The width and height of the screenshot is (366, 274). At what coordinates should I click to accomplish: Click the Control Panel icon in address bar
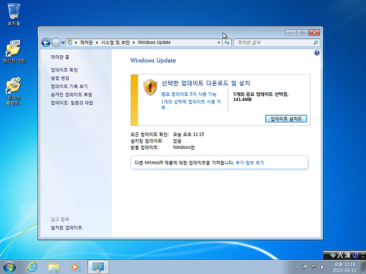[70, 43]
